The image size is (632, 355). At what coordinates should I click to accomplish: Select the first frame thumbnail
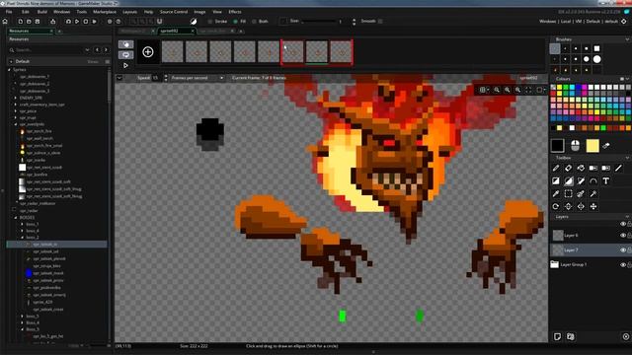(173, 52)
